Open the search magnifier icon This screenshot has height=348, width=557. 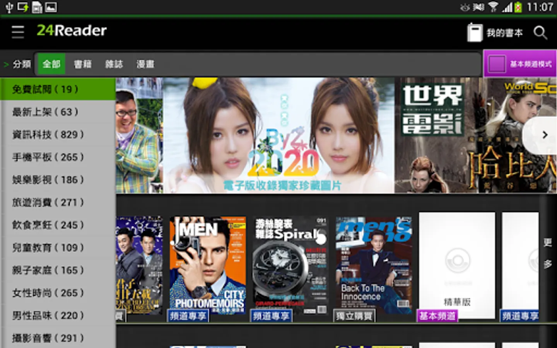pyautogui.click(x=540, y=32)
